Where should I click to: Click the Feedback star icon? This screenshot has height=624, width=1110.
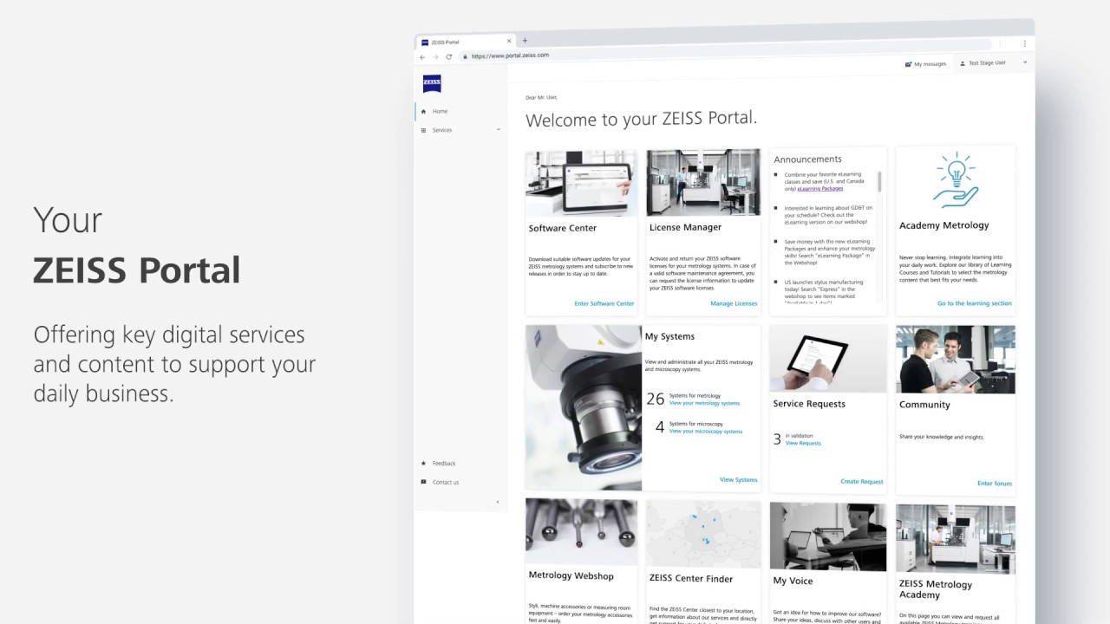[423, 464]
